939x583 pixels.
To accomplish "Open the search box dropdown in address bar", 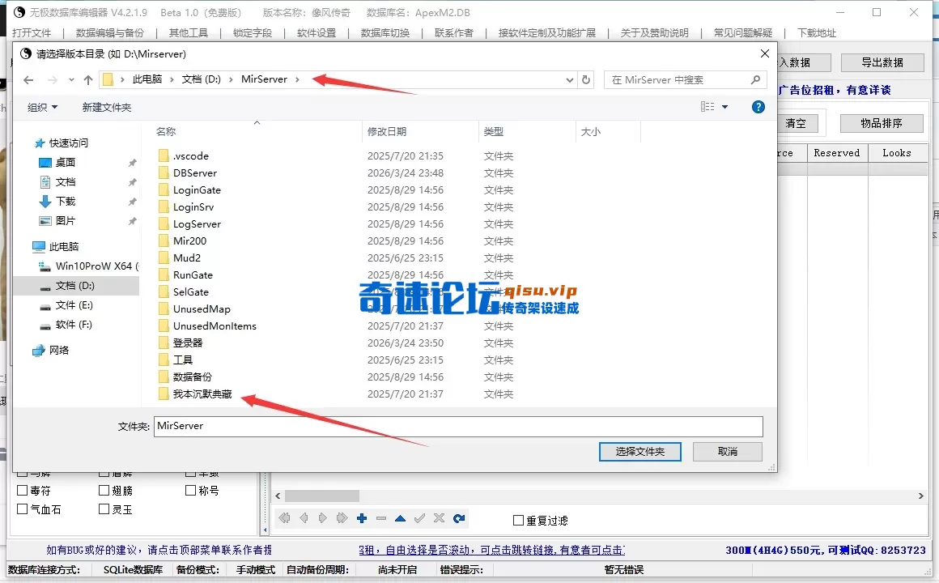I will tap(571, 79).
